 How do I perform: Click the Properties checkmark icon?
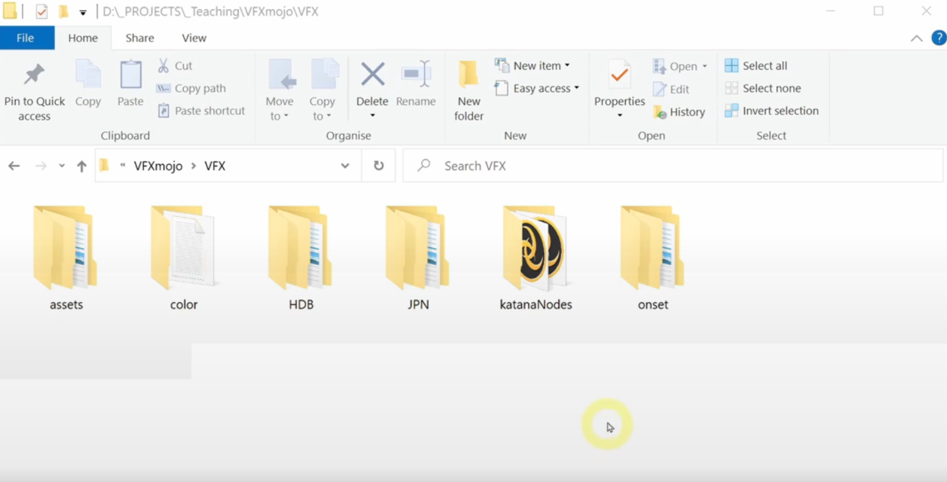(x=619, y=76)
